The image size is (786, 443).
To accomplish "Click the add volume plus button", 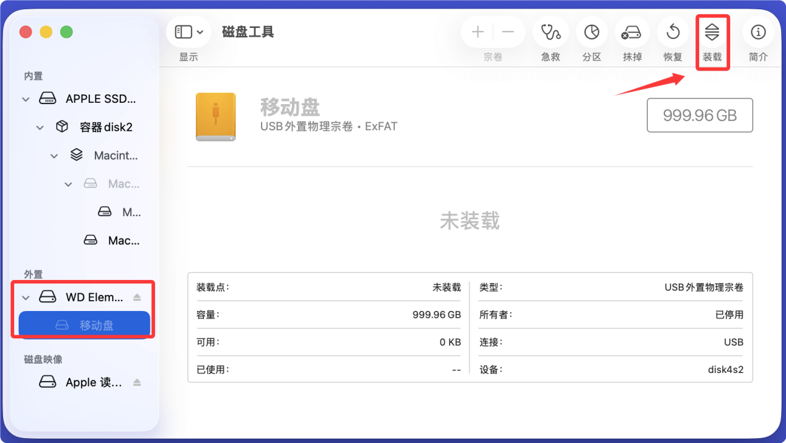I will (x=477, y=32).
